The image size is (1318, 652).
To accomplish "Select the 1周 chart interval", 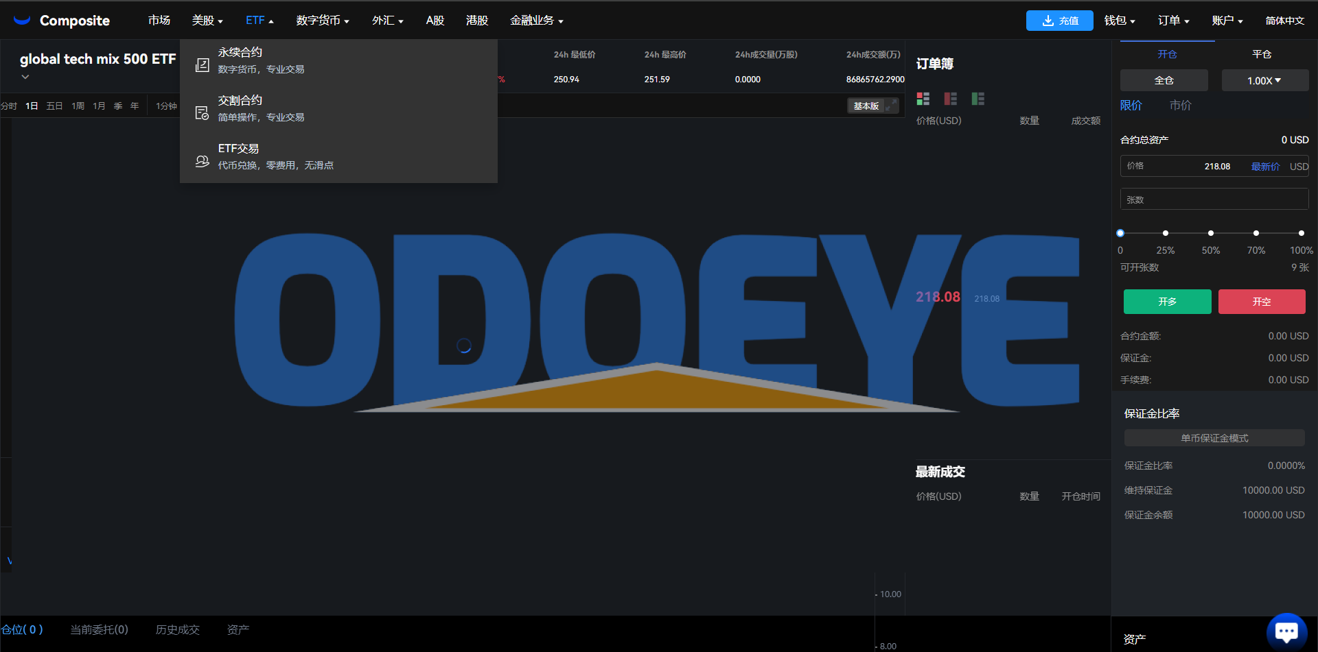I will pyautogui.click(x=78, y=106).
